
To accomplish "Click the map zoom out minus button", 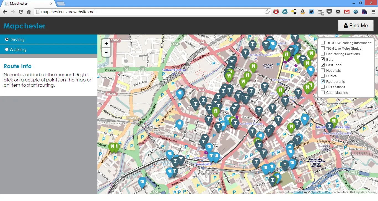I will [106, 52].
